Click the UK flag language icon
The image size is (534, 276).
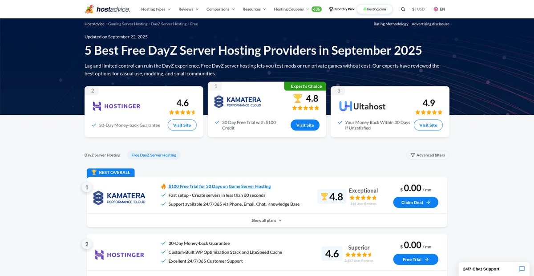436,9
